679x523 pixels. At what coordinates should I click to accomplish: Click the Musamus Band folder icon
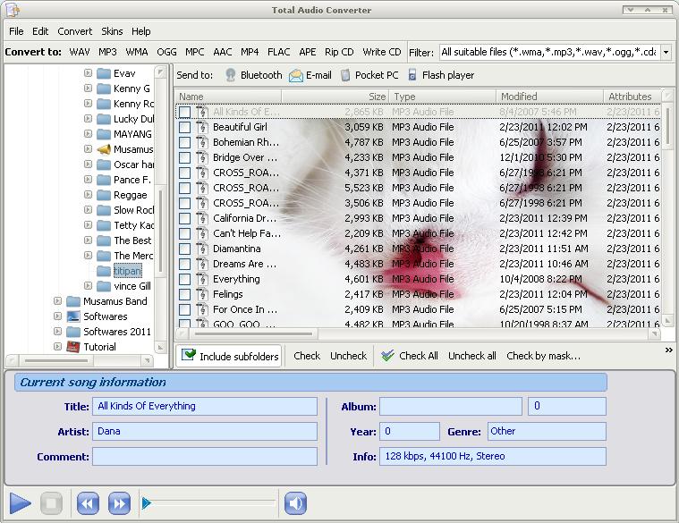click(x=73, y=301)
